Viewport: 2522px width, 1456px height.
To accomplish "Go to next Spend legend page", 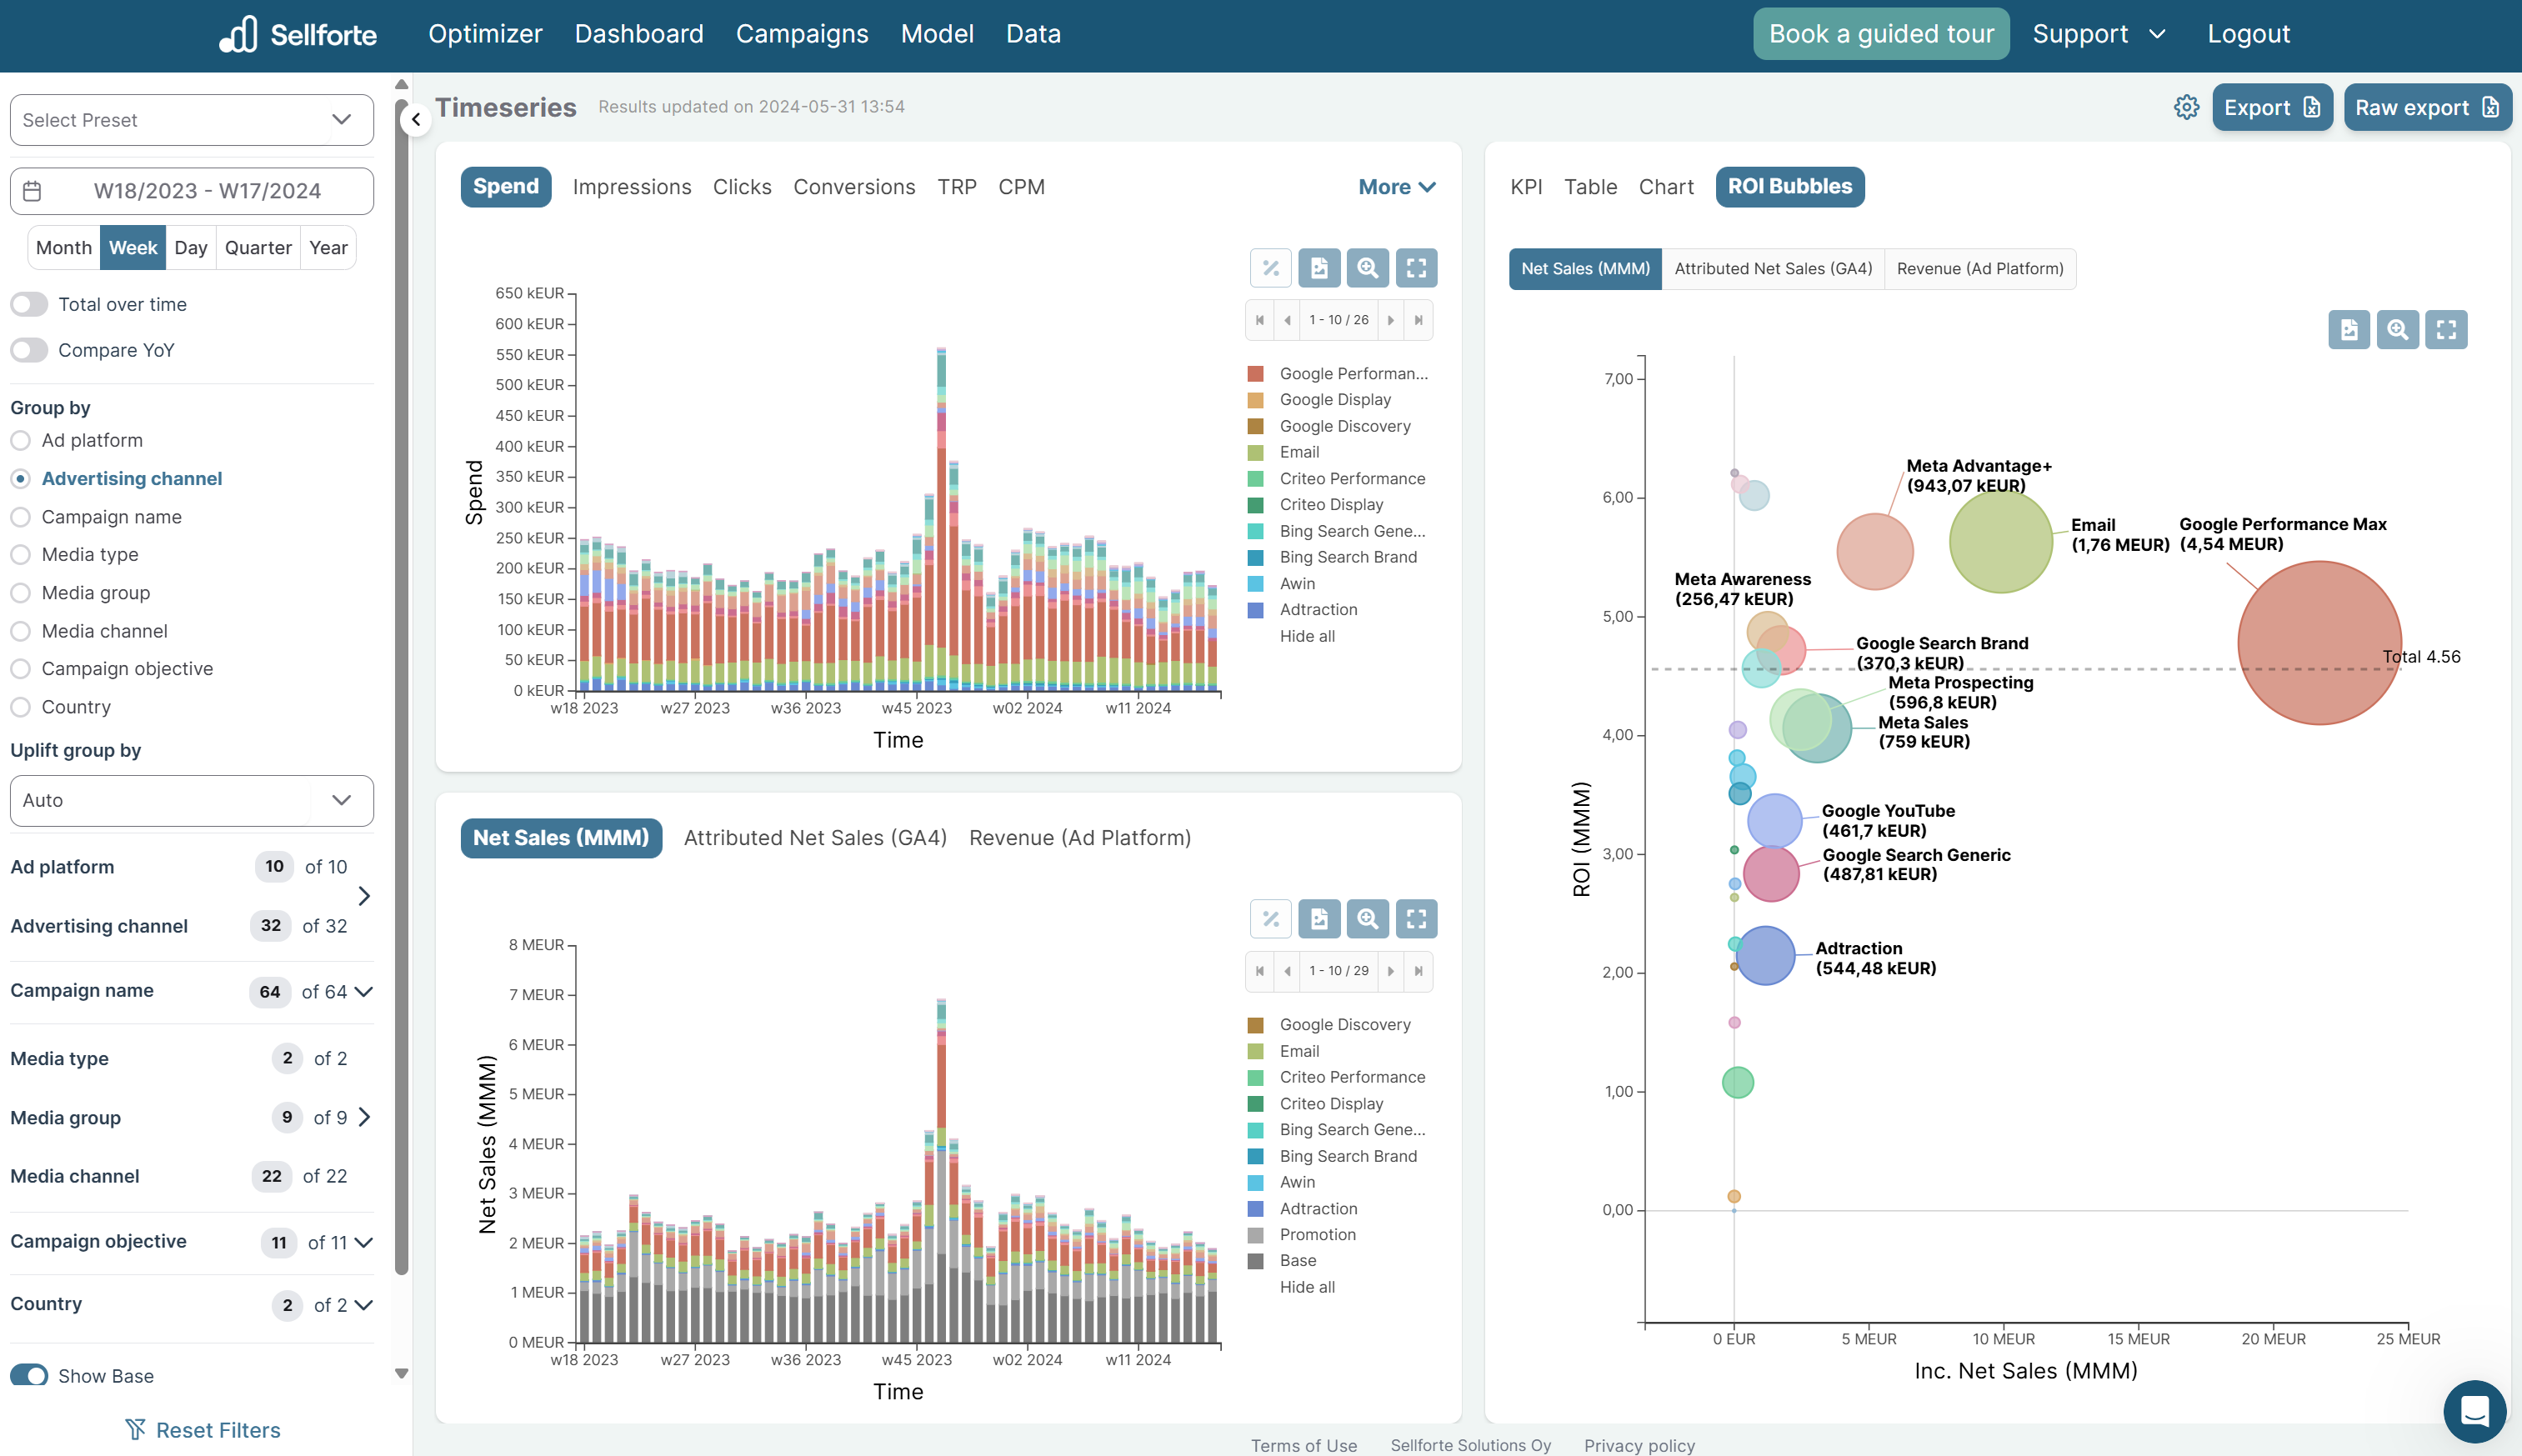I will [1390, 320].
